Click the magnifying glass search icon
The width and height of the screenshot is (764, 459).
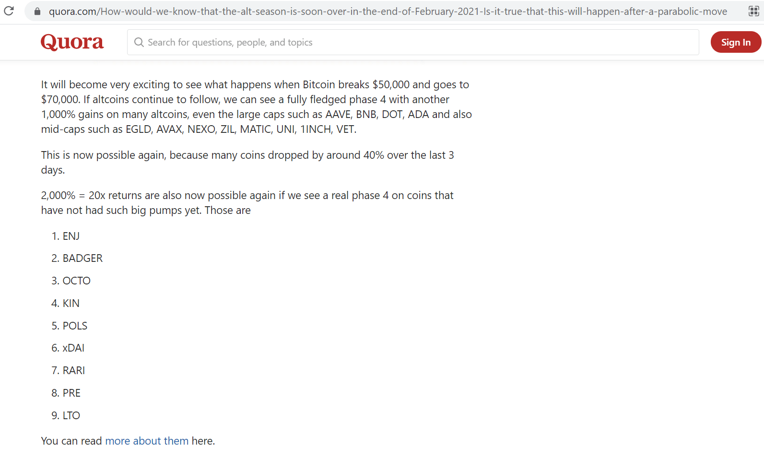(x=139, y=42)
